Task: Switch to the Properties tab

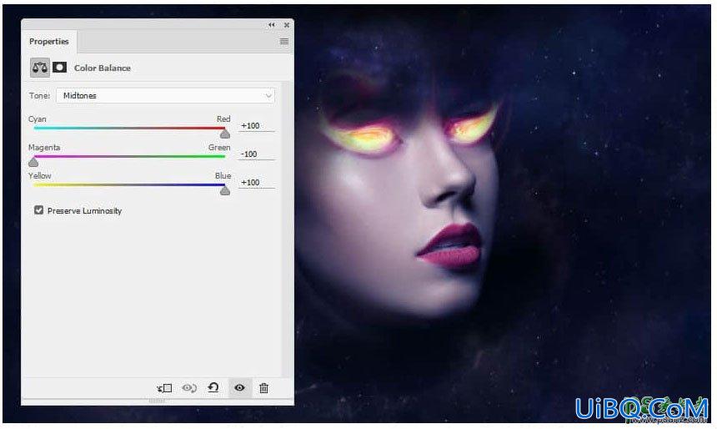Action: (x=49, y=41)
